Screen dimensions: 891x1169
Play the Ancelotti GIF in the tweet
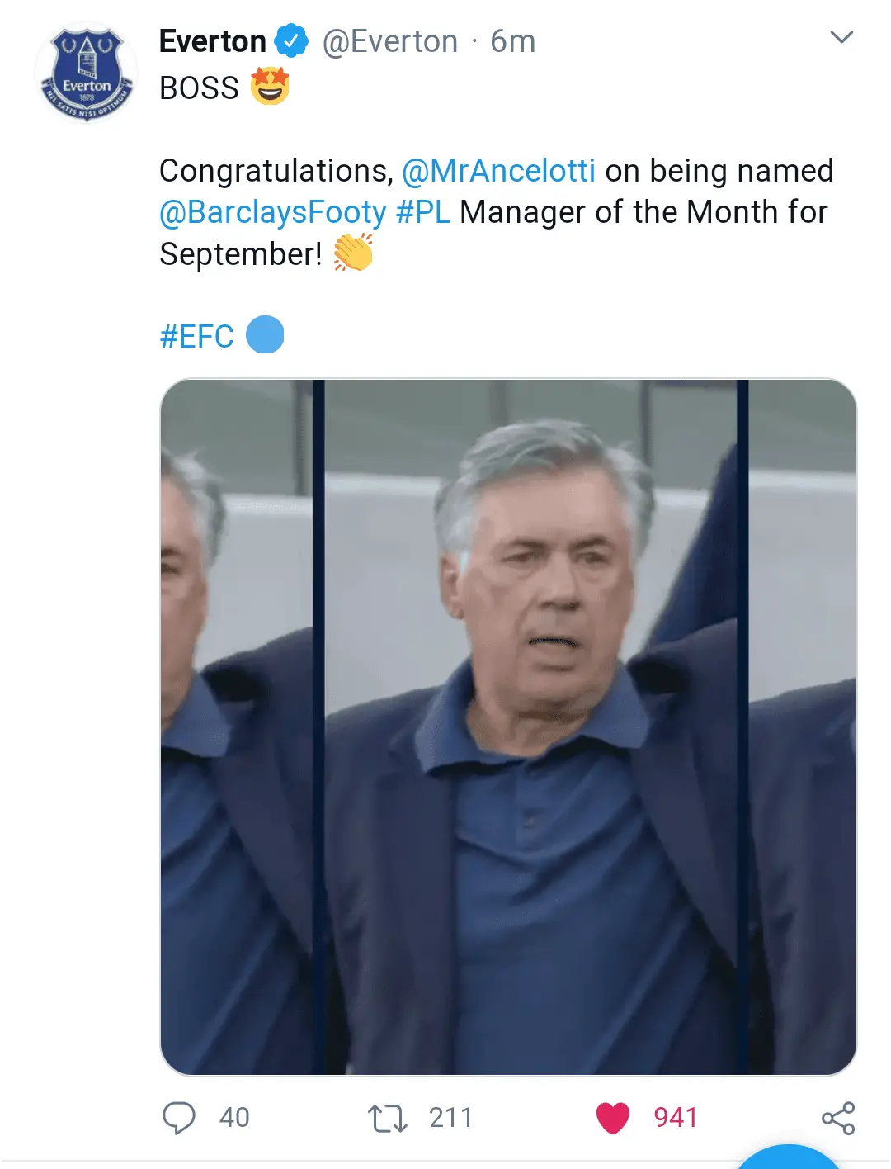tap(507, 726)
